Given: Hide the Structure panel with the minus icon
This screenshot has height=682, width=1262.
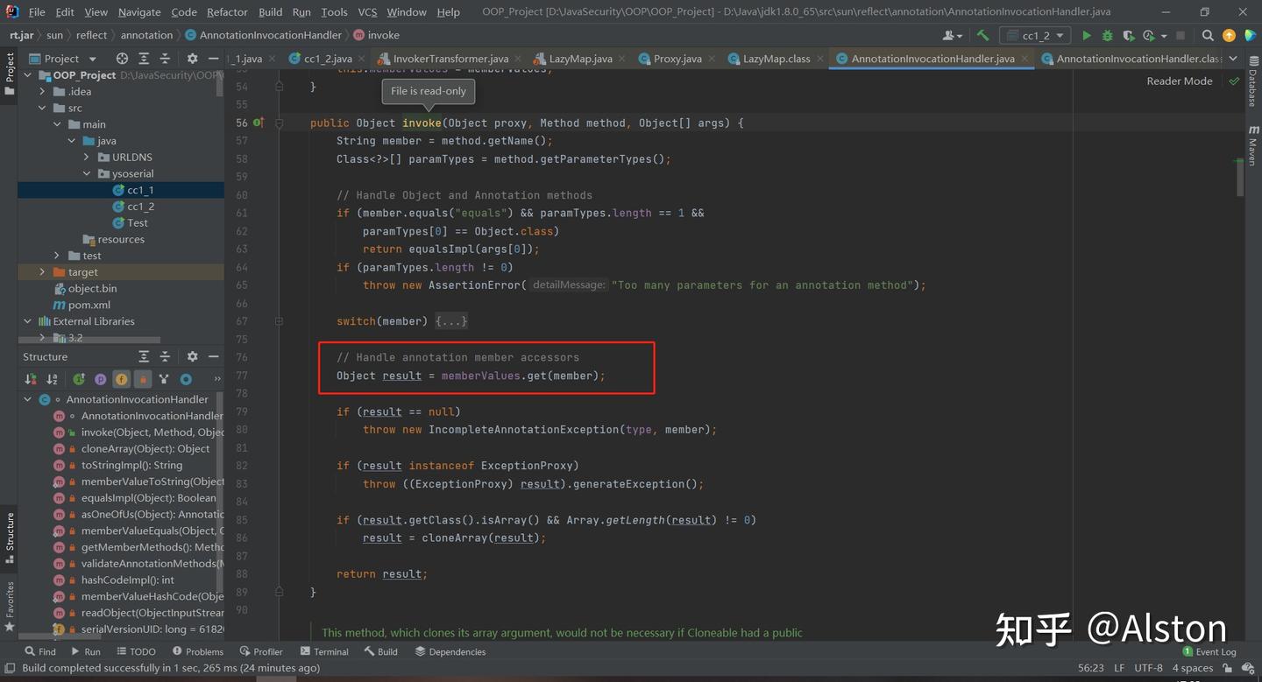Looking at the screenshot, I should (214, 356).
